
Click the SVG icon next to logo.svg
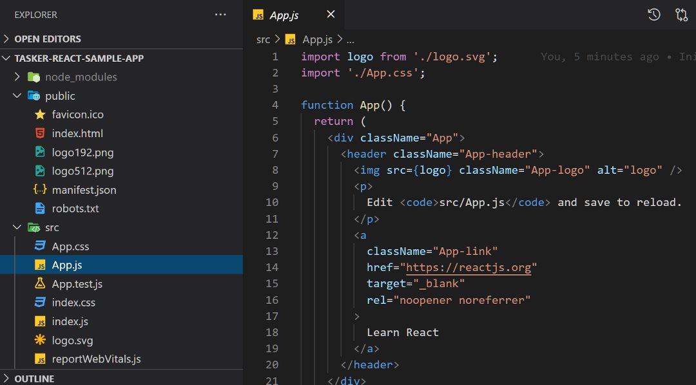point(40,340)
